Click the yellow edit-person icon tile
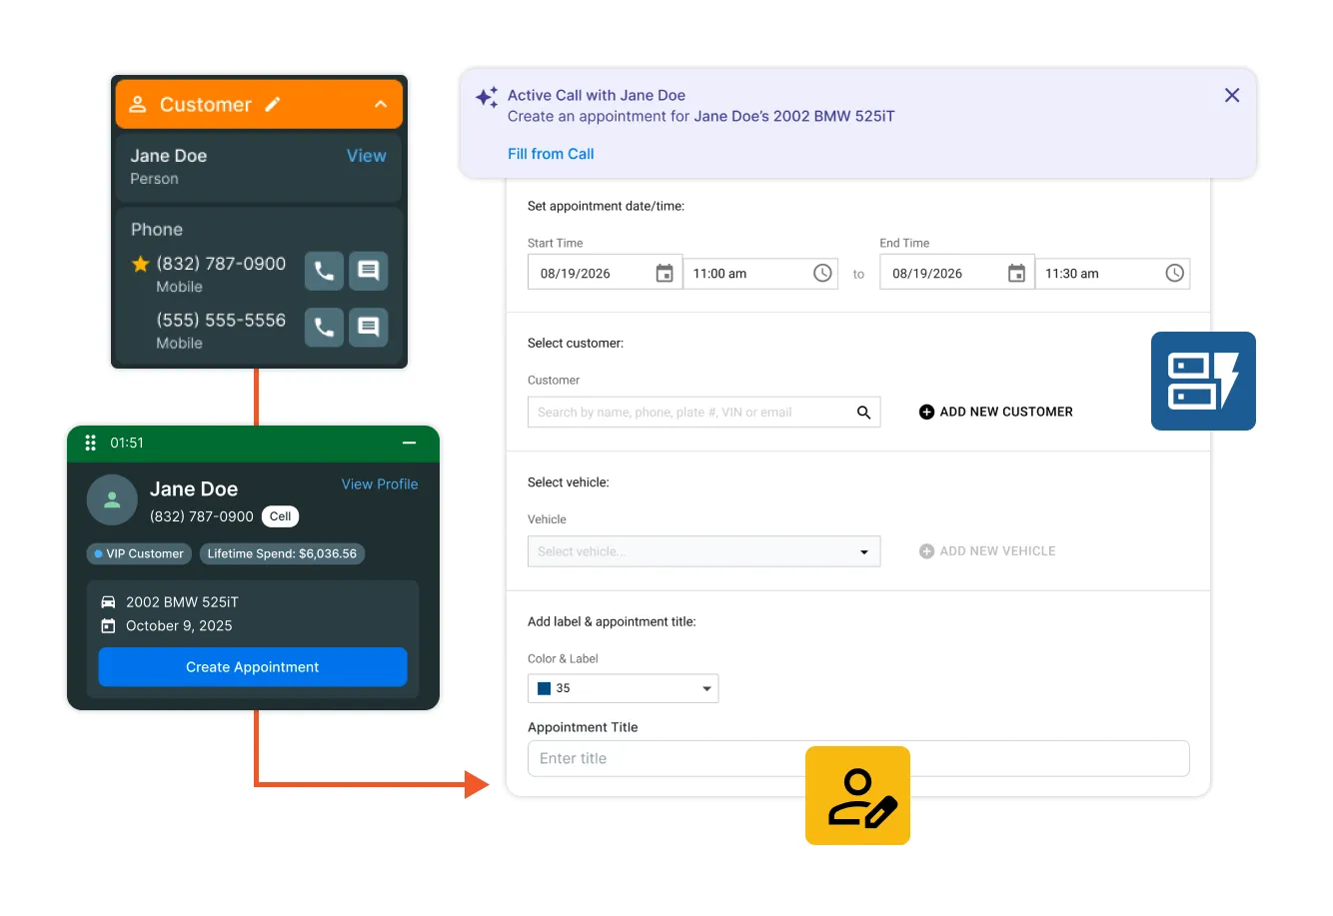The height and width of the screenshot is (916, 1333). (x=857, y=795)
